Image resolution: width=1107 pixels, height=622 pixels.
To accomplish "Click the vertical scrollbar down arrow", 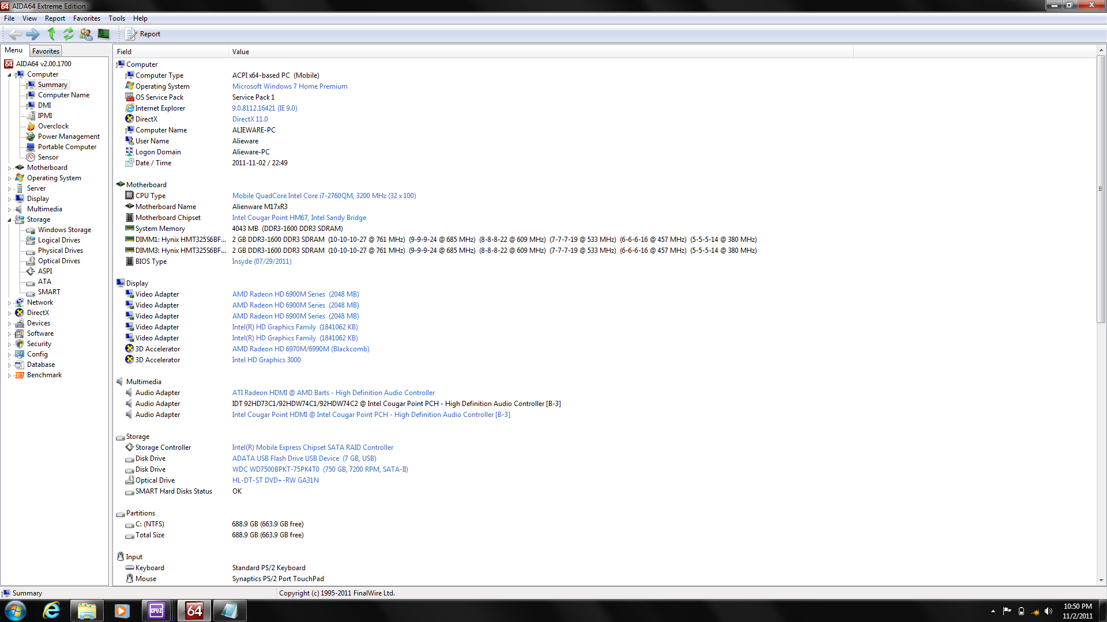I will 1101,581.
